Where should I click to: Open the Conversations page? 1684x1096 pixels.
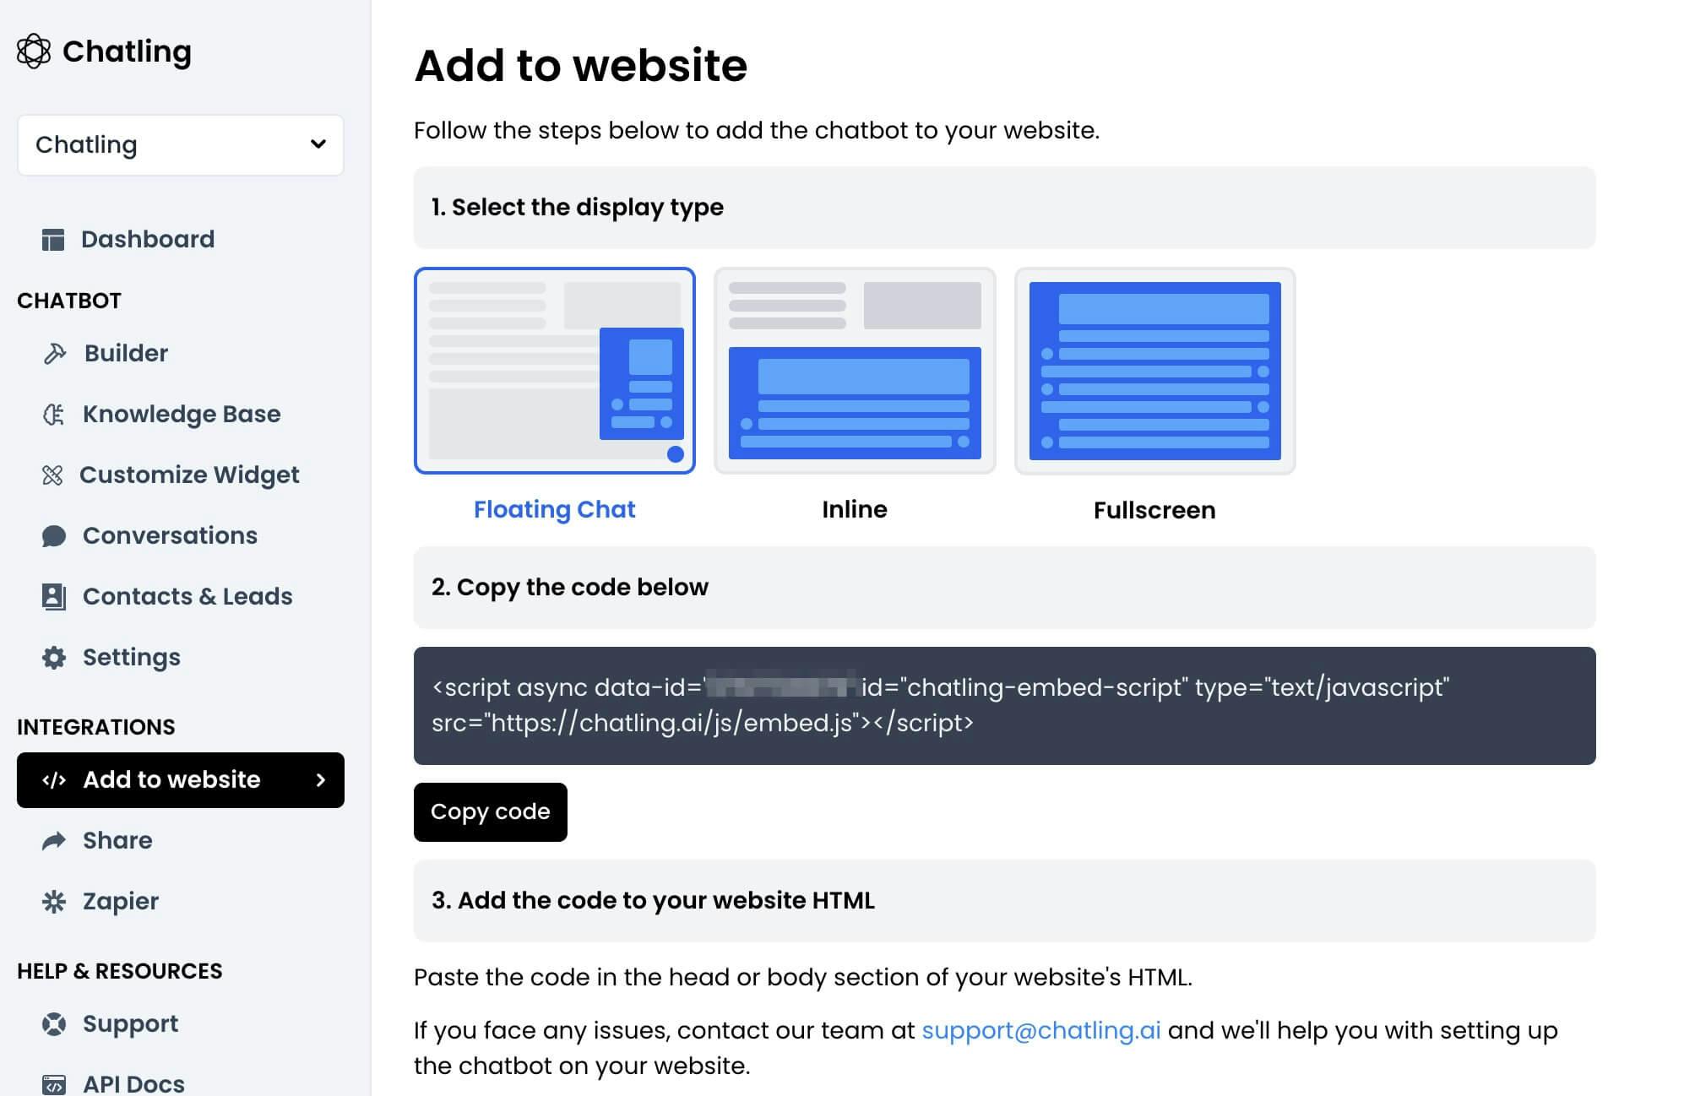pyautogui.click(x=170, y=536)
